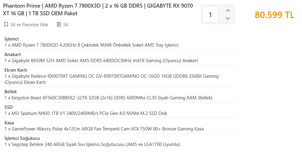The width and height of the screenshot is (302, 153).
Task: Click the 80.599 TL price
Action: click(x=274, y=15)
